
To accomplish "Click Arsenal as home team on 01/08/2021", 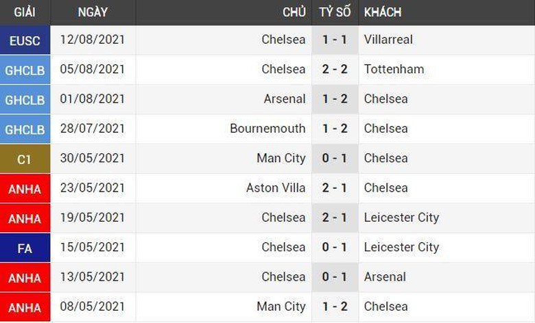I will click(x=285, y=99).
